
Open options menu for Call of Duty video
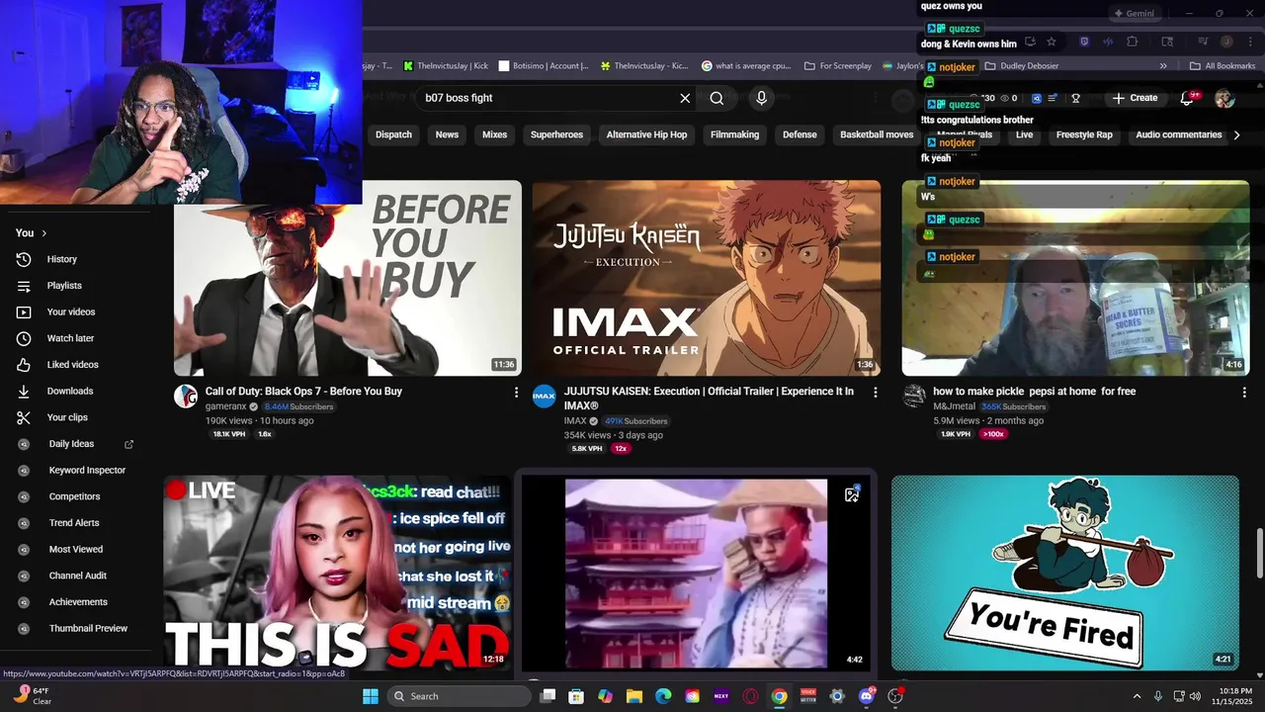(x=516, y=393)
